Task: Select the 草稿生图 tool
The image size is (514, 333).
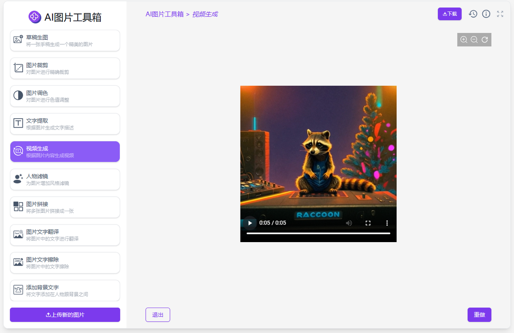Action: click(65, 40)
